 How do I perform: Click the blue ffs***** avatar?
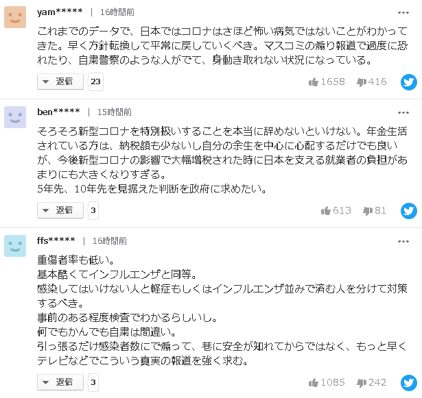click(x=15, y=245)
